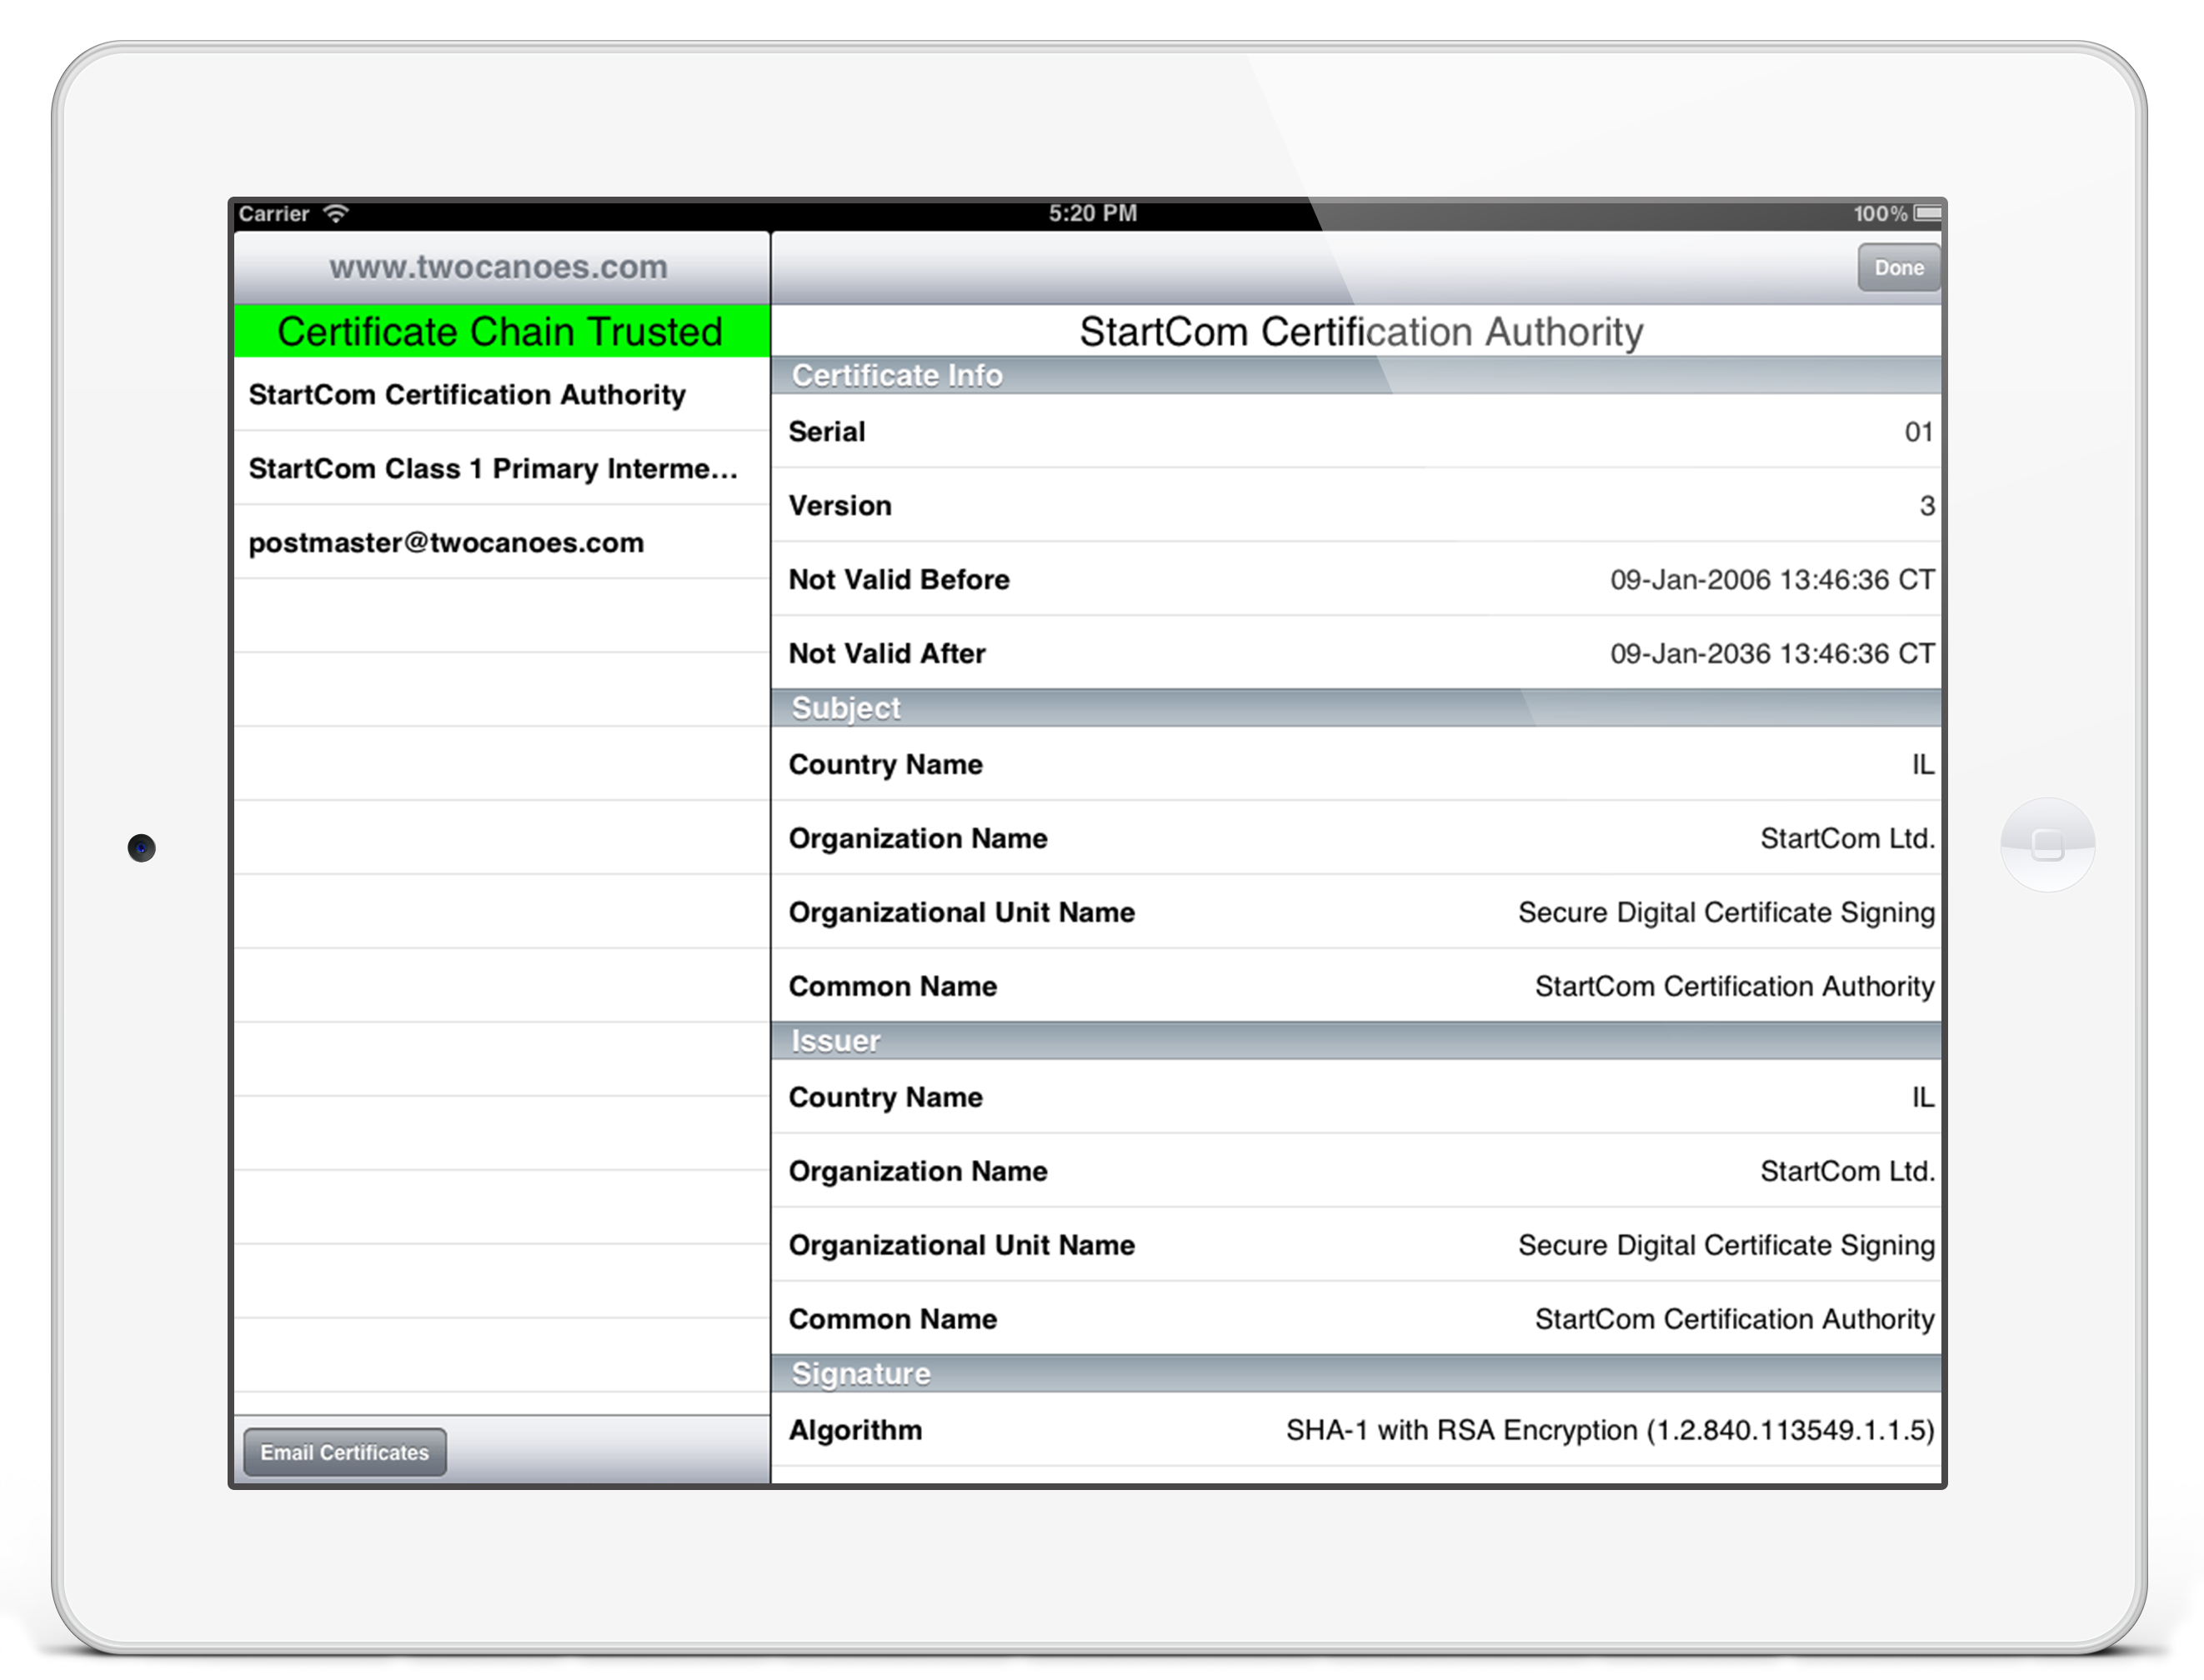2204x1680 pixels.
Task: Tap Subject Common Name row
Action: coord(1355,986)
